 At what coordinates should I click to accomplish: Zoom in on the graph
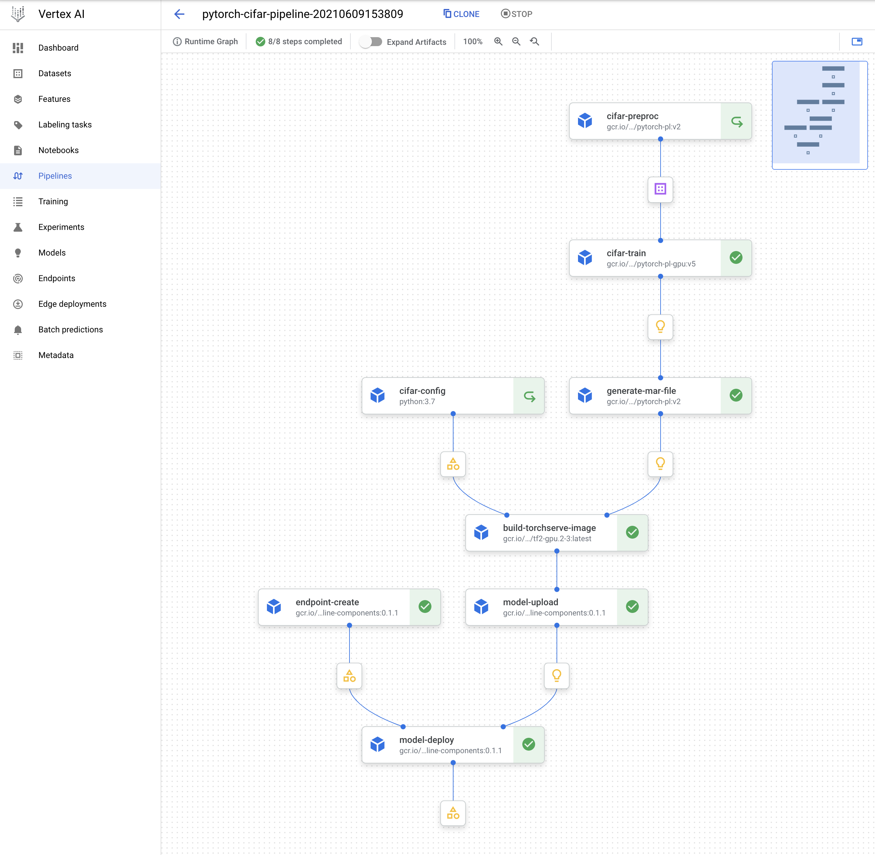498,41
